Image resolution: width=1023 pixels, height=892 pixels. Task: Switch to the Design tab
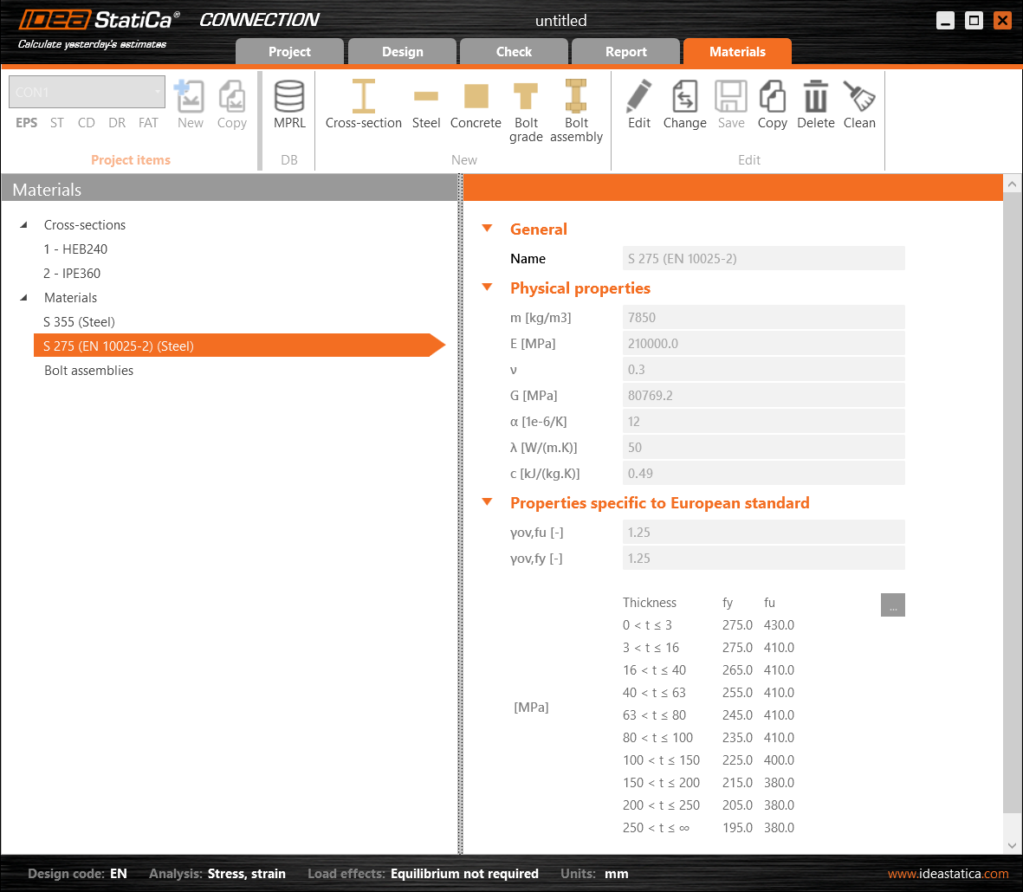(403, 52)
